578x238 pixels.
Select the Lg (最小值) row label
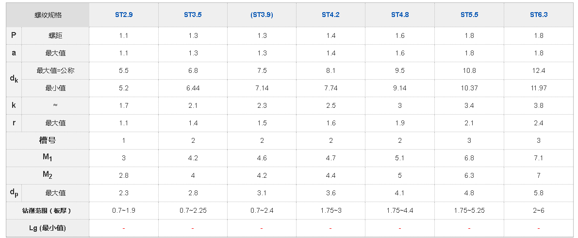pos(48,228)
